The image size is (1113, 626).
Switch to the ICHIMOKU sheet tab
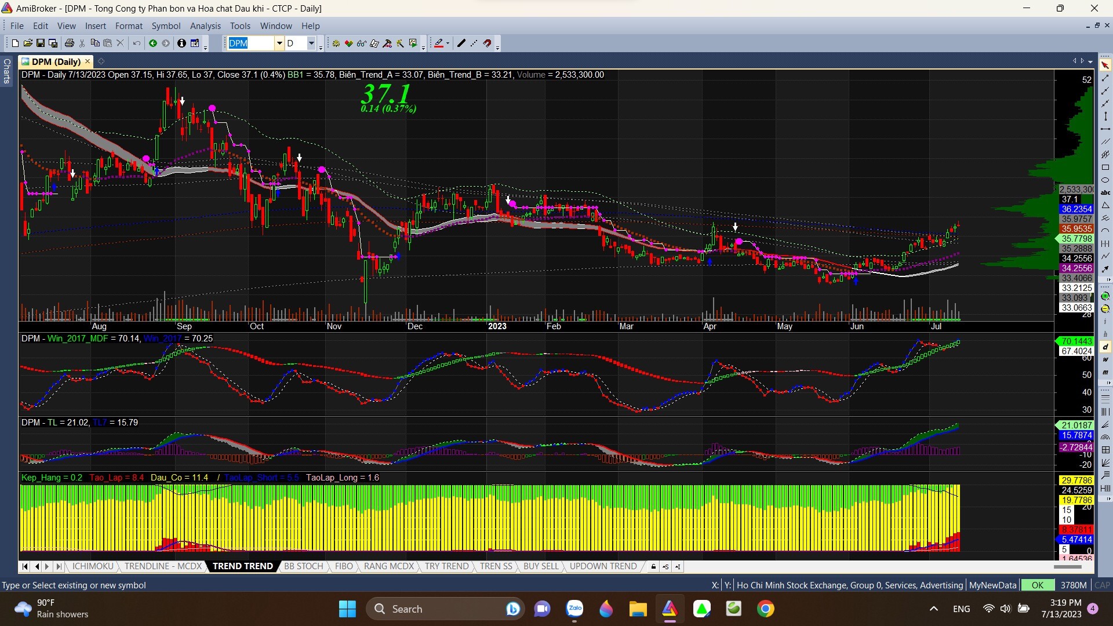[93, 566]
